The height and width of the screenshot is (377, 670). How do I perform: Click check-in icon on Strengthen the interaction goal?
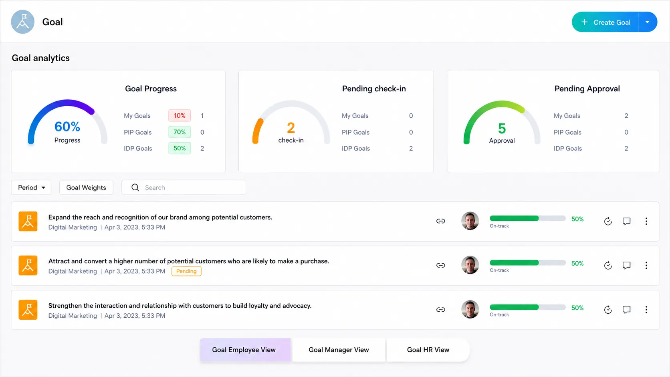click(608, 310)
